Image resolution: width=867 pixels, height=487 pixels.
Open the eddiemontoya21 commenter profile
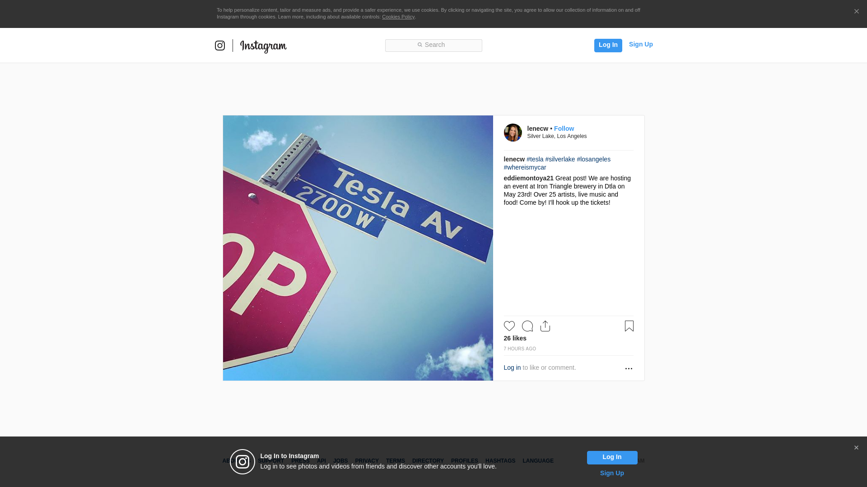click(528, 178)
